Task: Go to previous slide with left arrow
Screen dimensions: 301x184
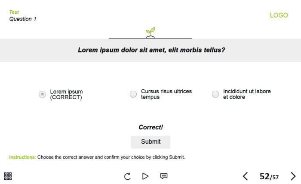Action: pos(245,176)
